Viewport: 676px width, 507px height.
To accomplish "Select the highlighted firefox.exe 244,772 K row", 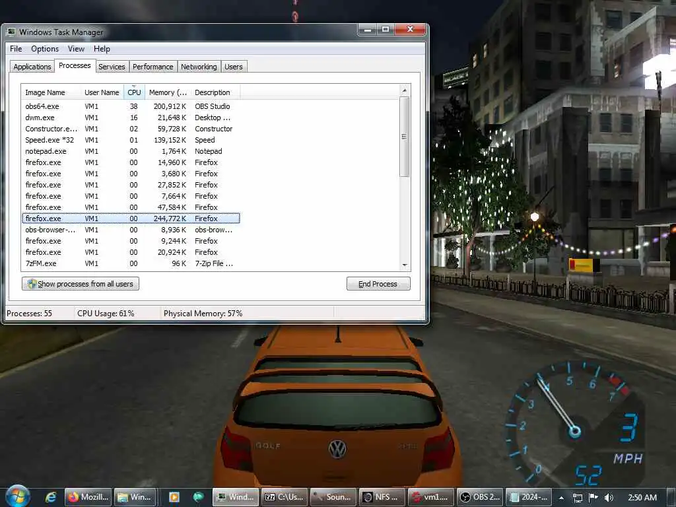I will [131, 218].
